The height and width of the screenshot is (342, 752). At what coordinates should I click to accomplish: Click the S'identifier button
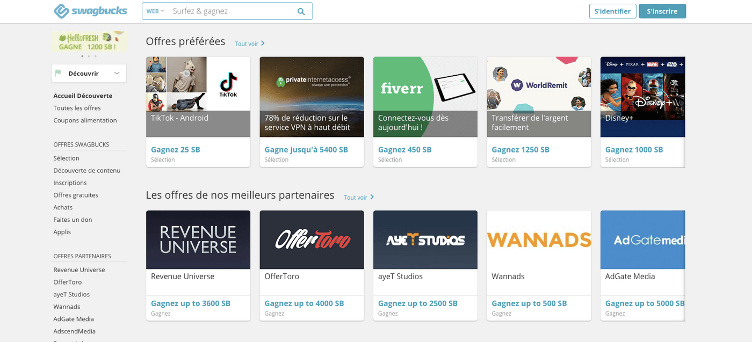[x=613, y=11]
